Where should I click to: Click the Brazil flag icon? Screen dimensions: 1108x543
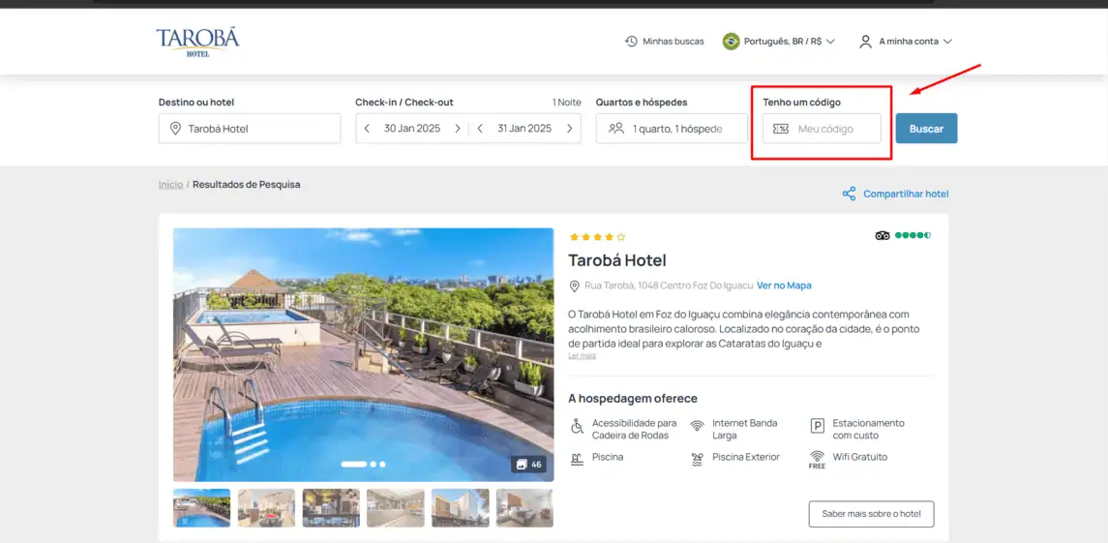pyautogui.click(x=731, y=41)
